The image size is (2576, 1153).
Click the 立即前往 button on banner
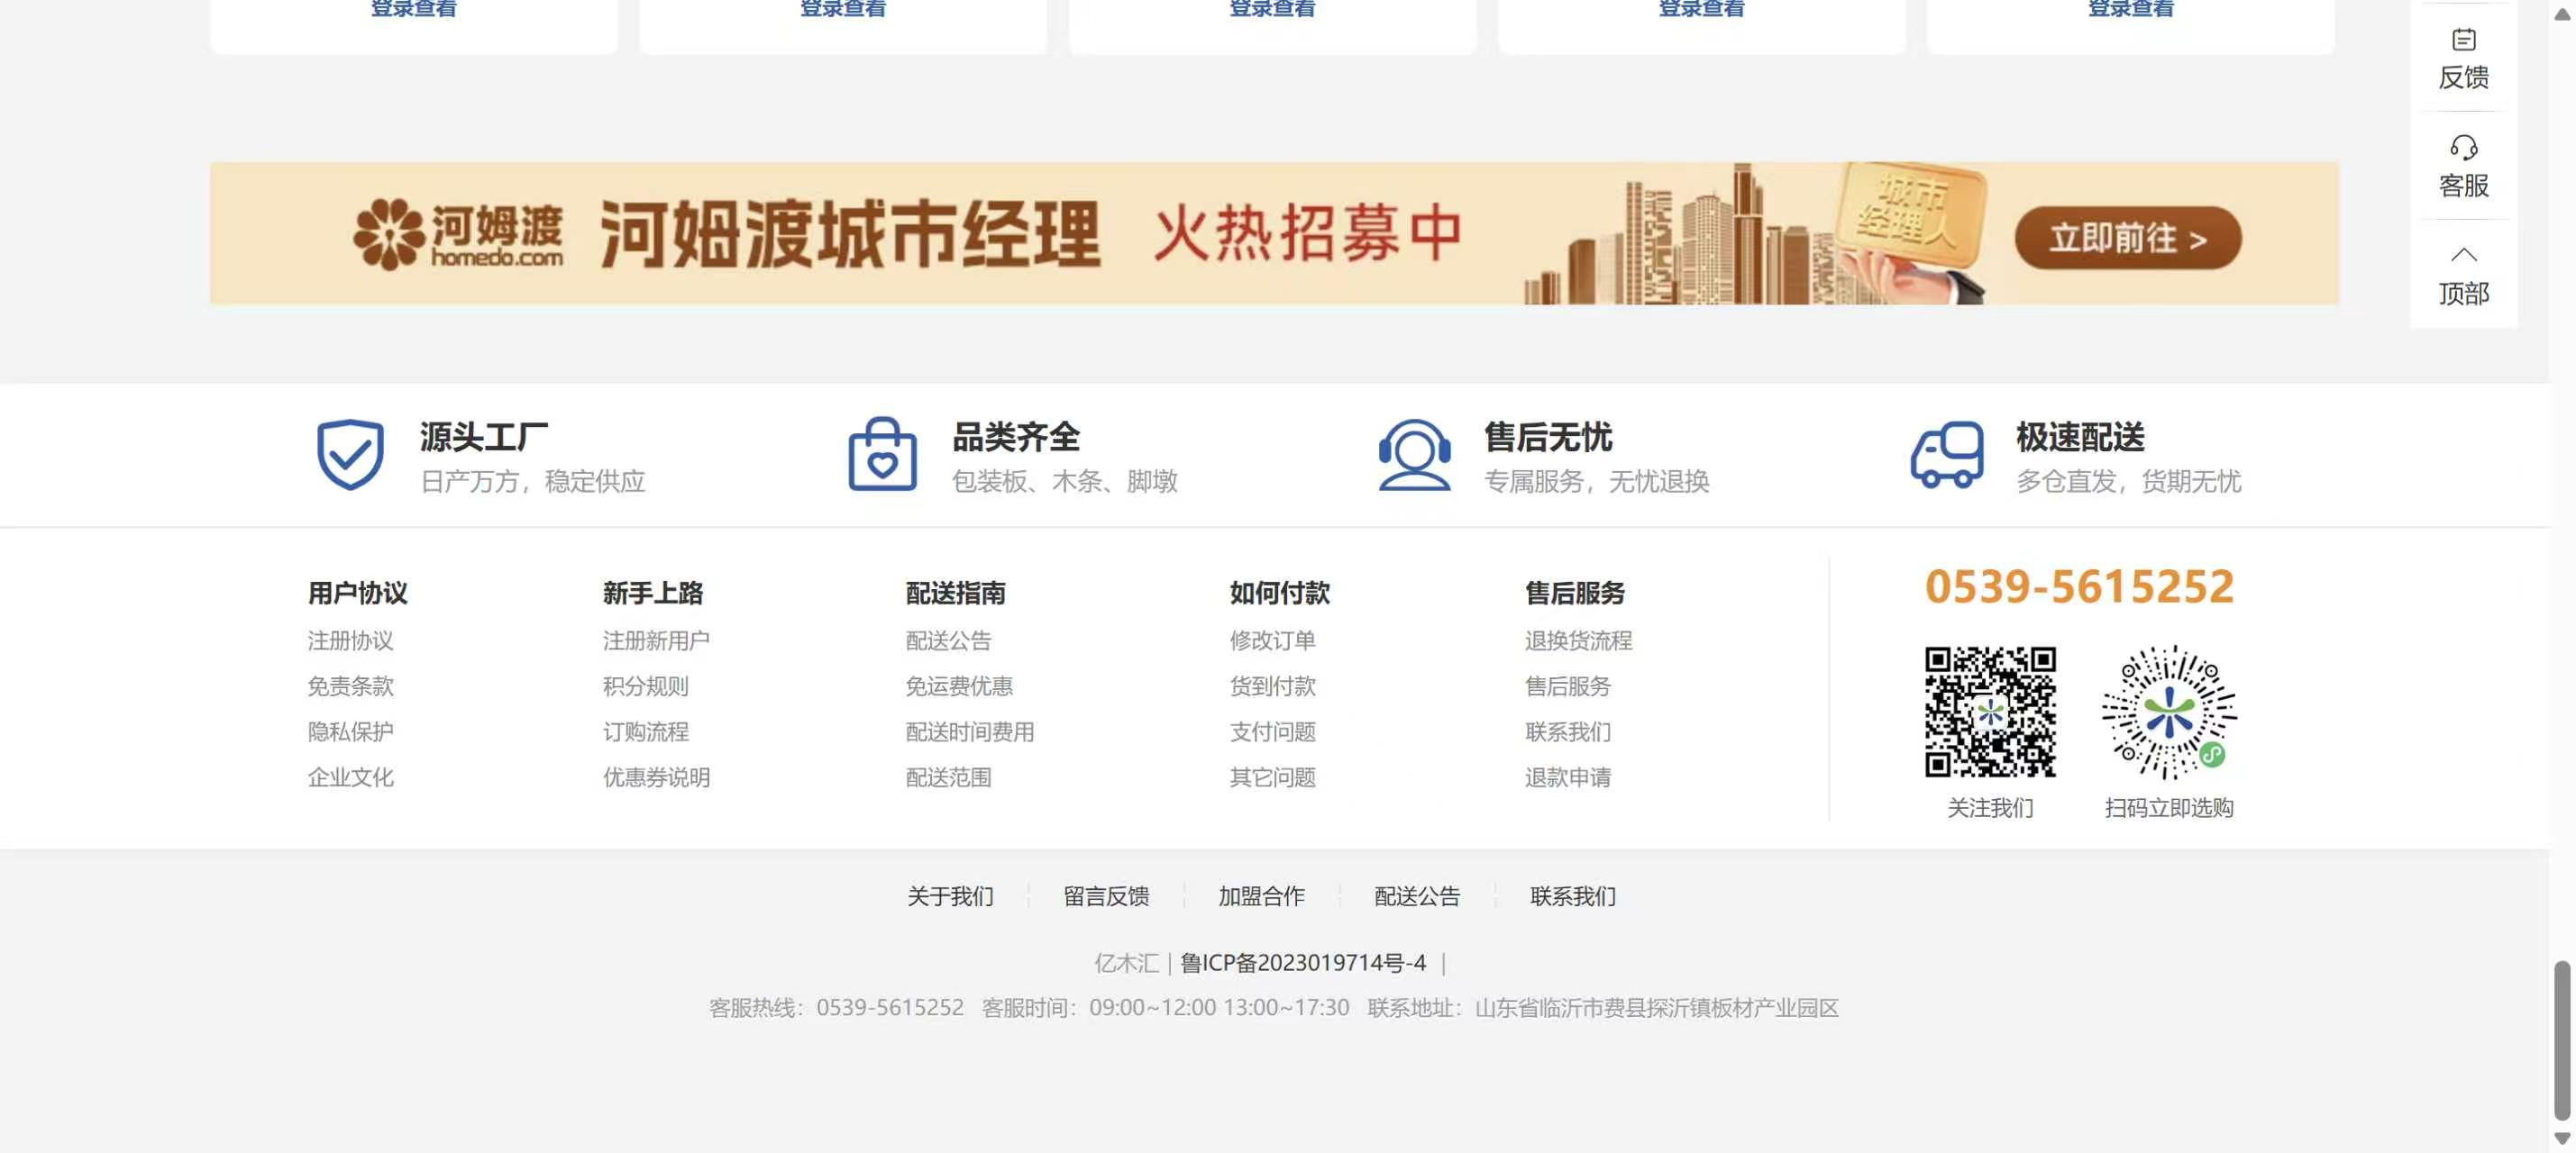[2128, 238]
